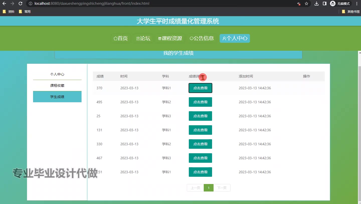Click 点击查看 for the score 495 row

click(200, 102)
